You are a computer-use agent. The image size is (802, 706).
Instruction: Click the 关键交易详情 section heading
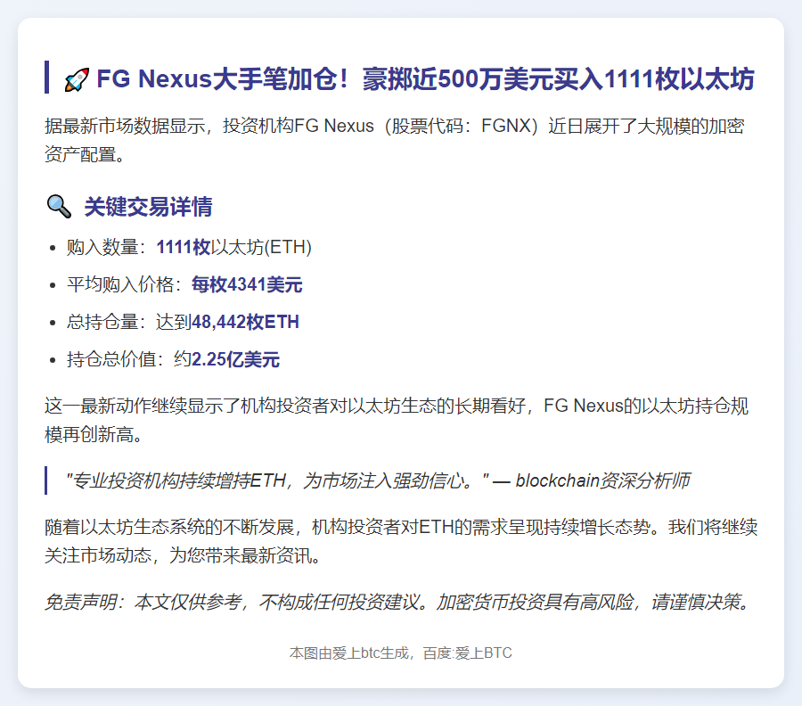[x=148, y=208]
